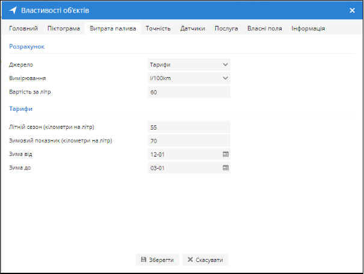Click the Зима від label
Image resolution: width=364 pixels, height=274 pixels.
pyautogui.click(x=20, y=154)
